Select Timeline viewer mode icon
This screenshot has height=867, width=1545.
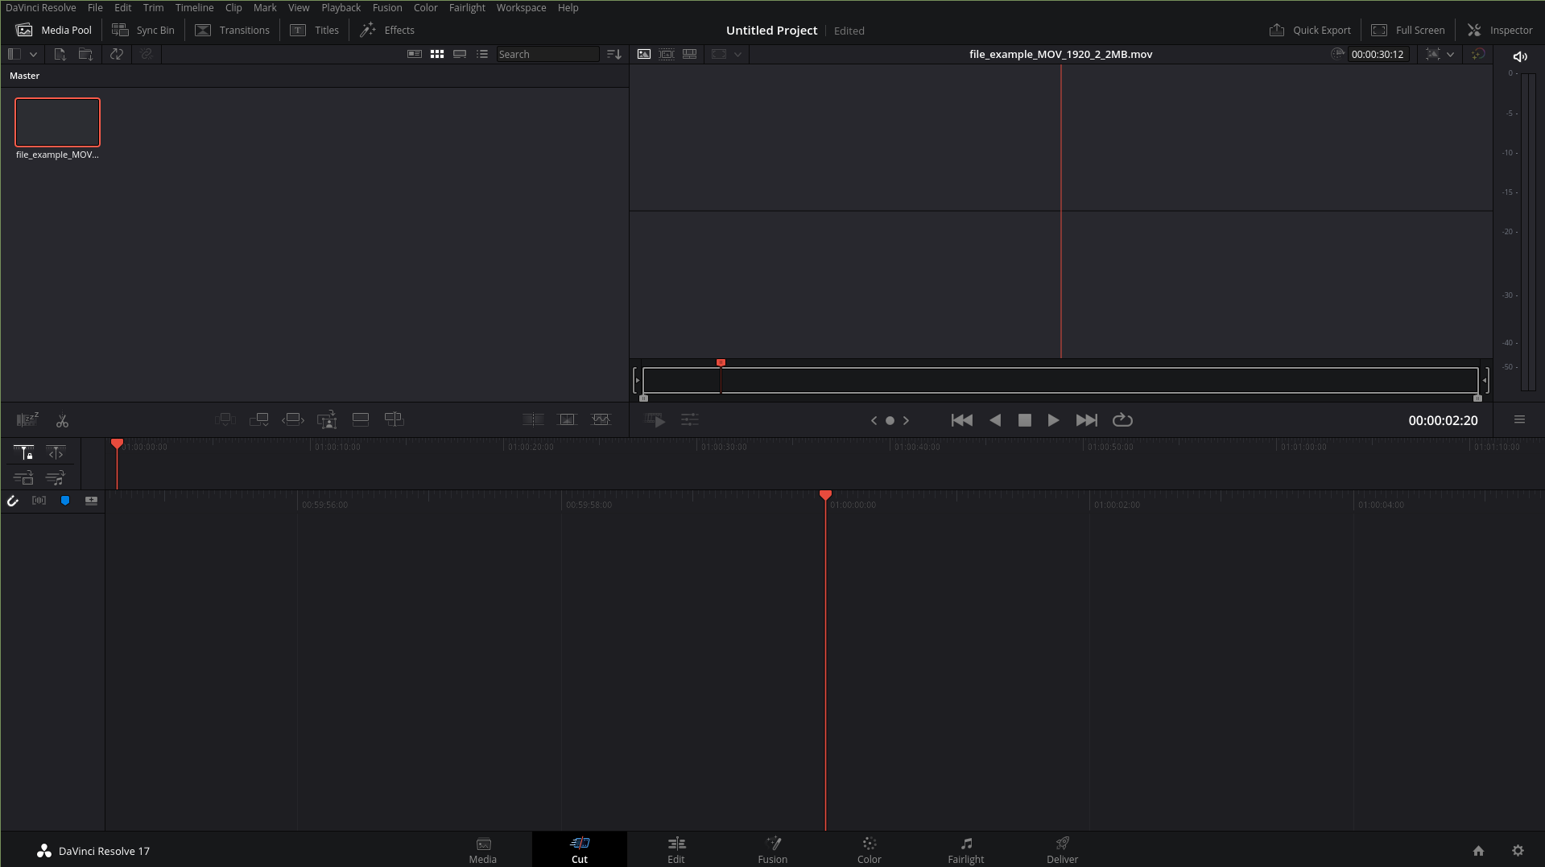point(690,54)
